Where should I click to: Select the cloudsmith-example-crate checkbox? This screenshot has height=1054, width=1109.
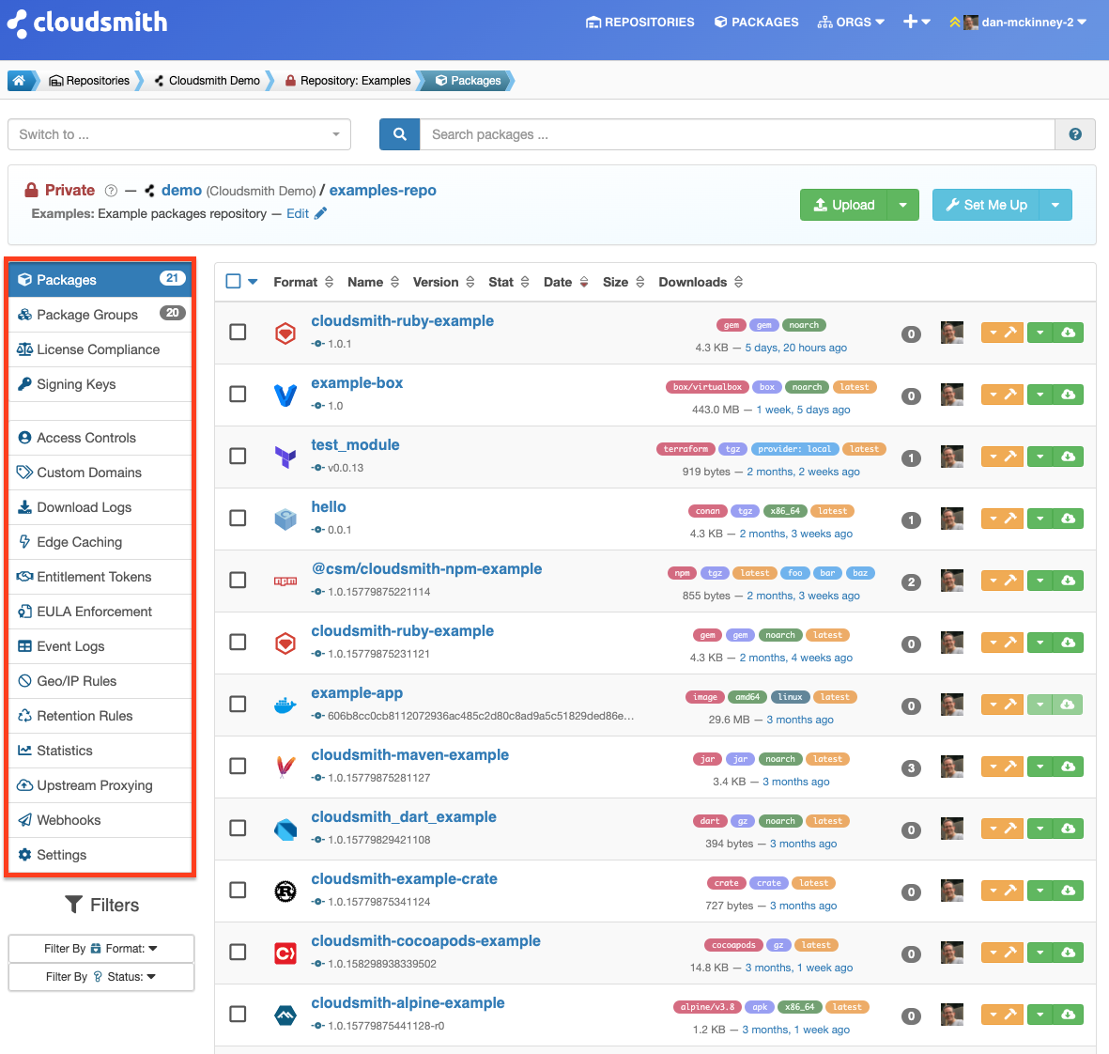[x=238, y=891]
